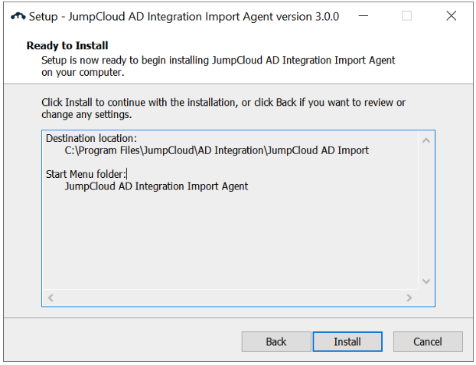Click empty area inside the summary text box
The width and height of the screenshot is (476, 365).
click(230, 238)
